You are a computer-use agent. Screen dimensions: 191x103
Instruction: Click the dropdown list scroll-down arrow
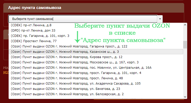[x=185, y=97]
